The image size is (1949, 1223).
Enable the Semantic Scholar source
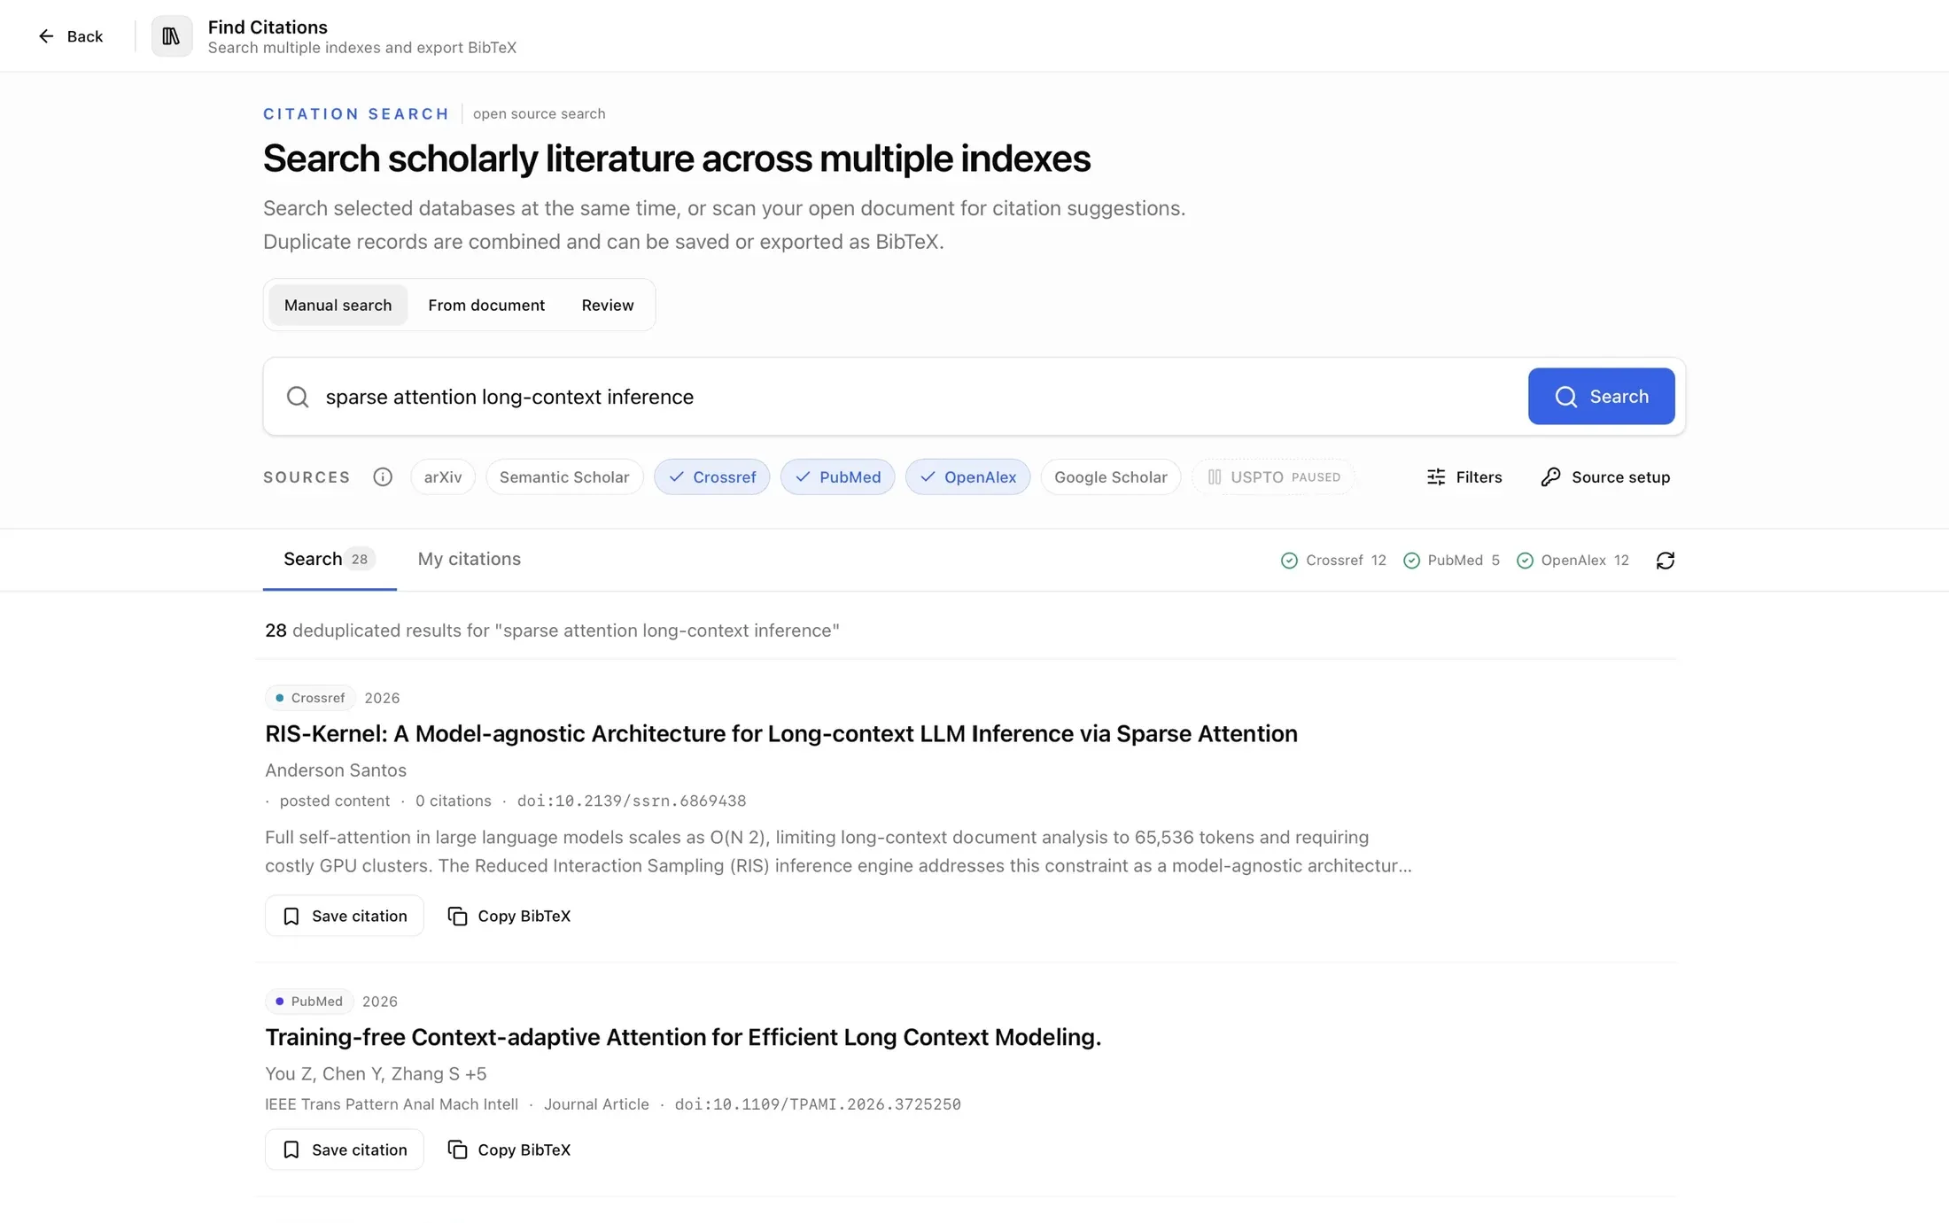(x=564, y=477)
